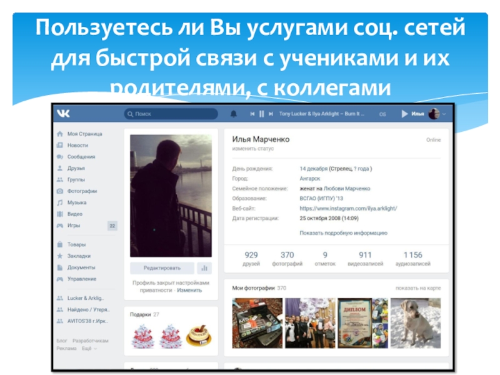
Task: Click Показать подробную информацию
Action: click(343, 233)
